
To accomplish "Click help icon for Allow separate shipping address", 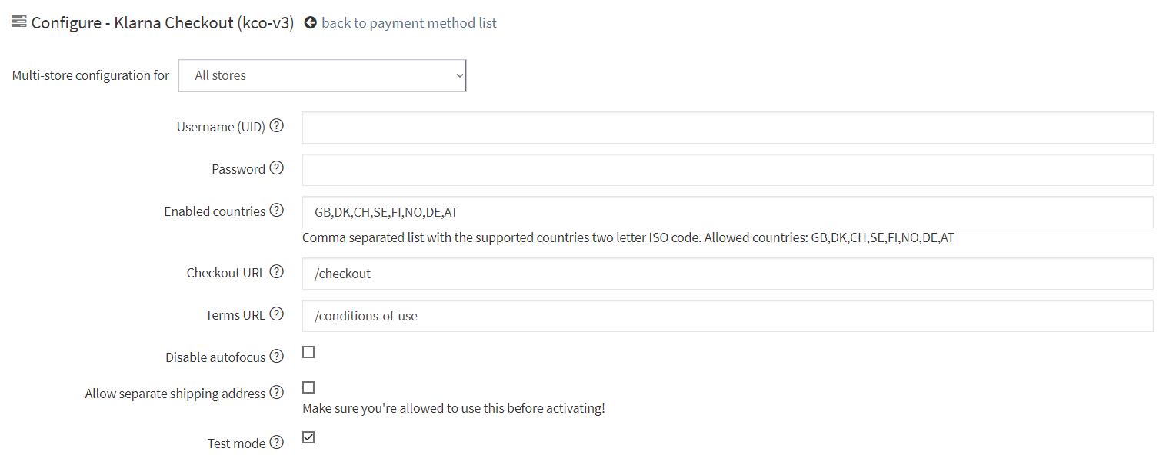I will 277,393.
